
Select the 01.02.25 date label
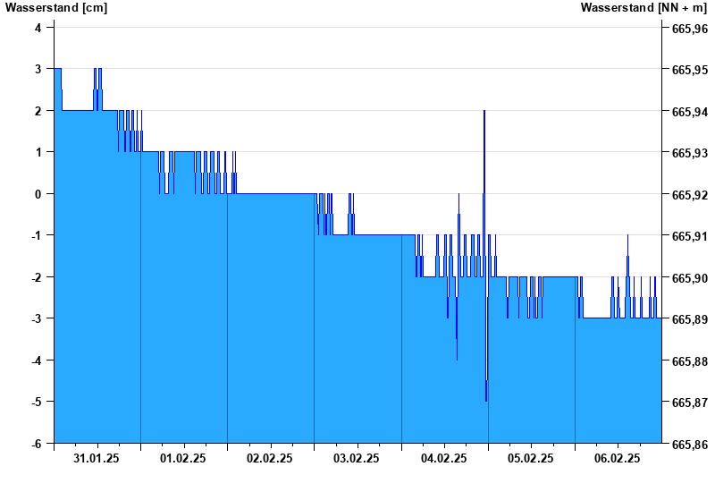[183, 458]
